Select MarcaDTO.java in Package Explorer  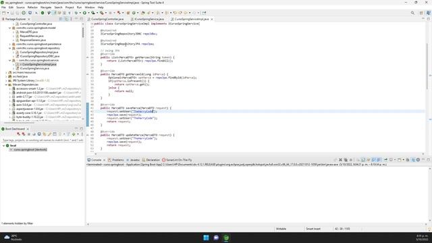tap(28, 32)
